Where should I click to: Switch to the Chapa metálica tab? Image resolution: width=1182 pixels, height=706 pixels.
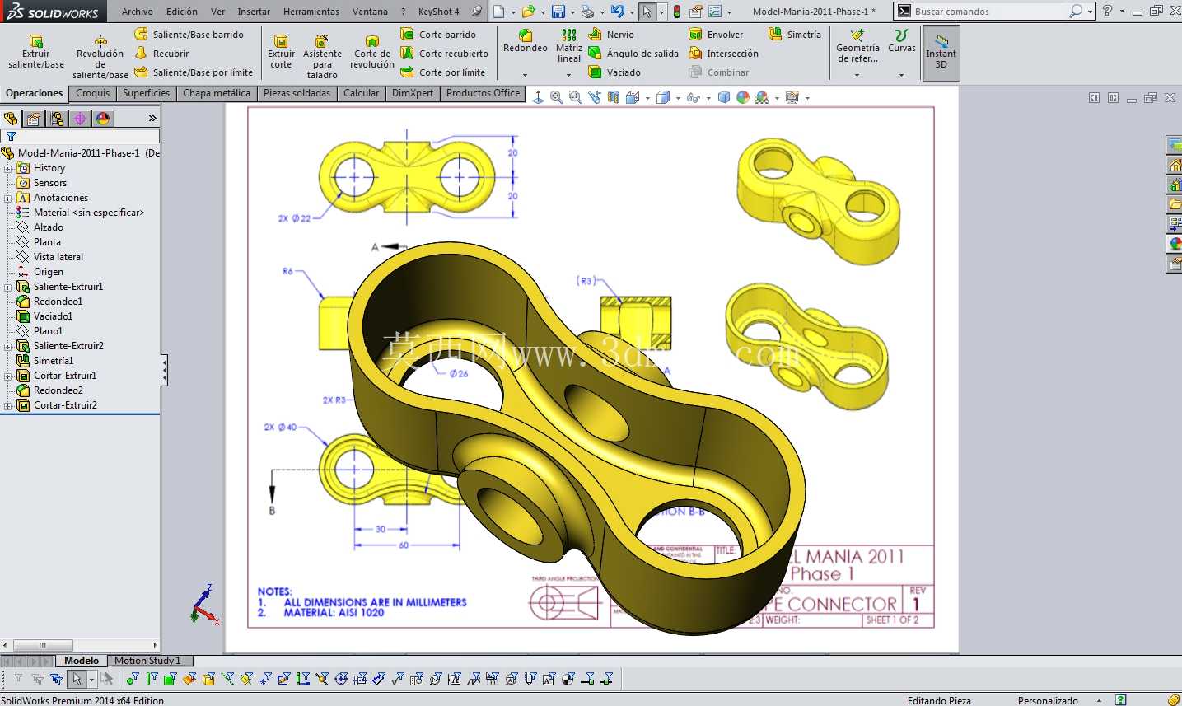click(x=217, y=93)
